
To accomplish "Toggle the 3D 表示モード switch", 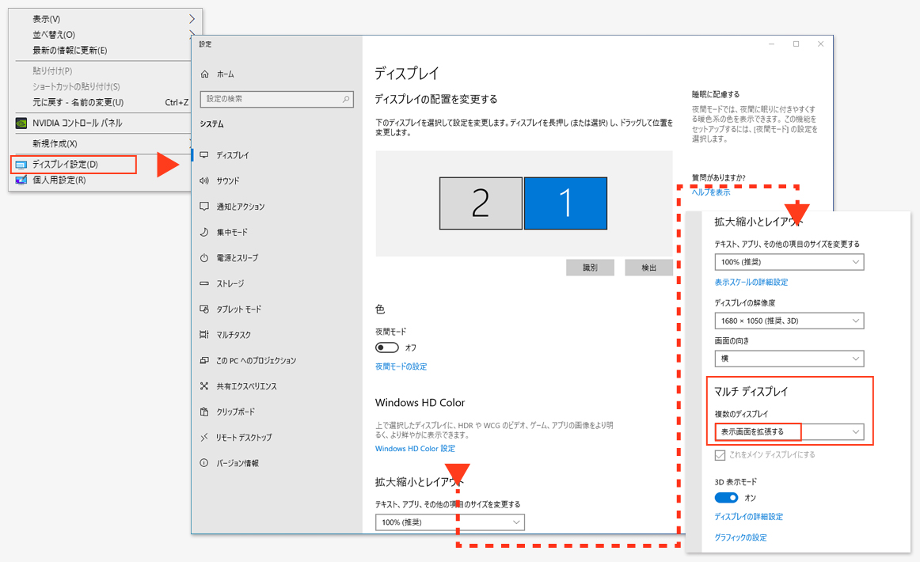I will pyautogui.click(x=726, y=497).
